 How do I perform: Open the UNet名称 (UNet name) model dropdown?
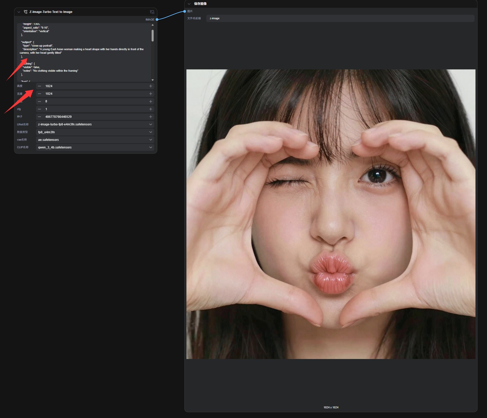tap(95, 124)
